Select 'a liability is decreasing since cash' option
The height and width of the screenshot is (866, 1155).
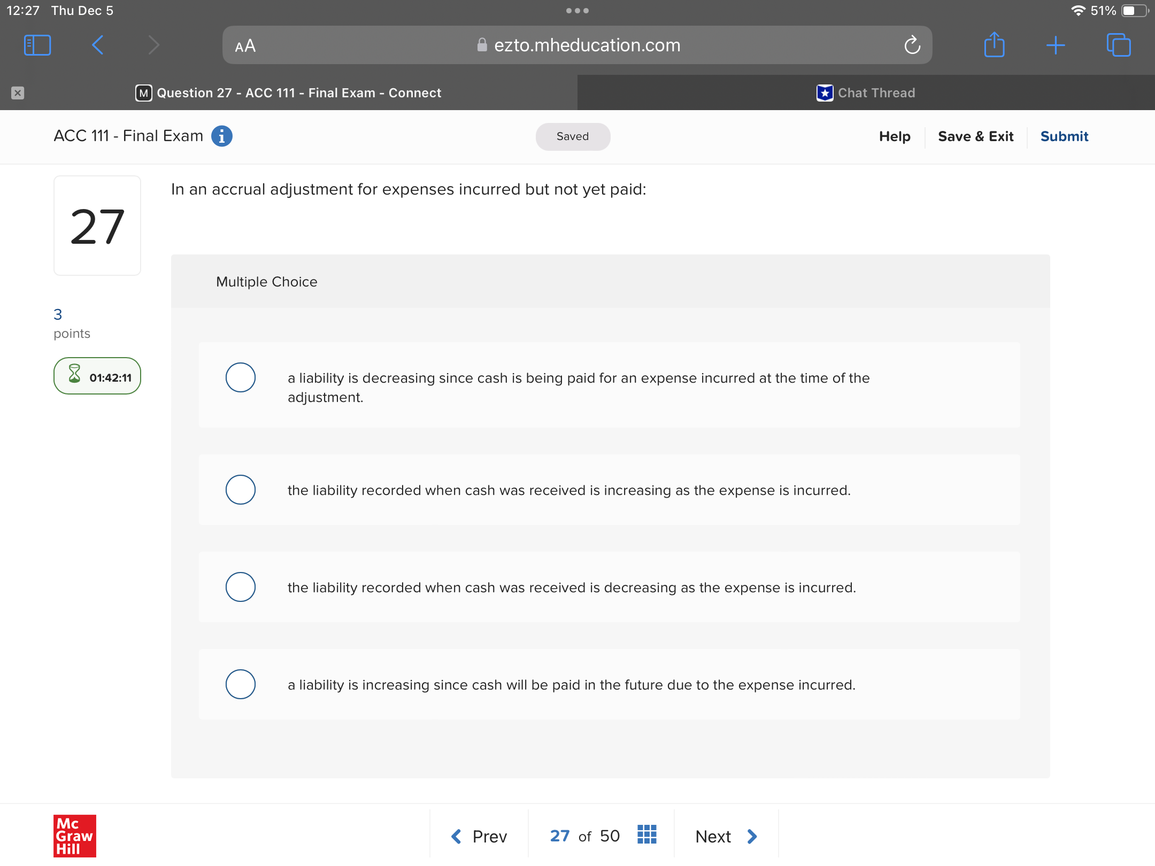241,377
